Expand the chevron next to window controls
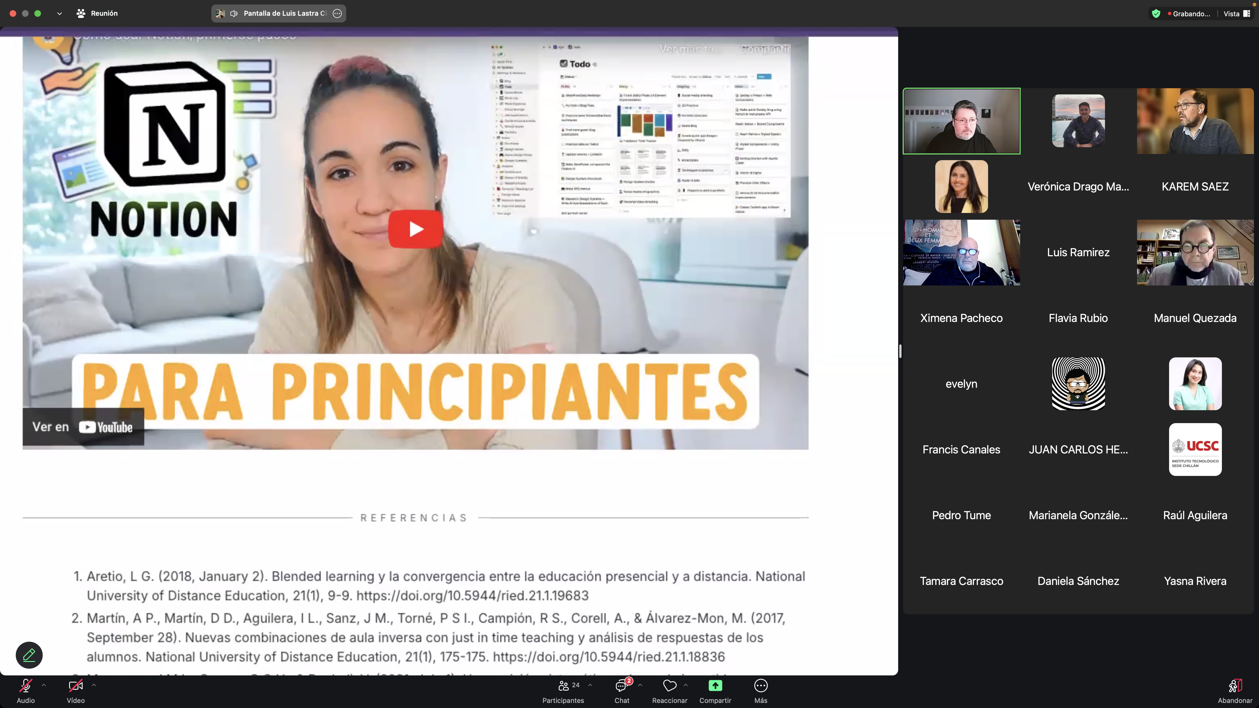 [x=59, y=14]
